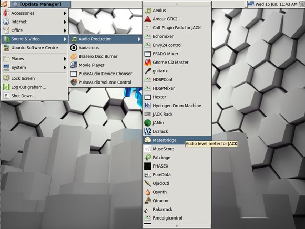Click the Ubuntu logo menu button
The width and height of the screenshot is (305, 229).
[x=4, y=4]
